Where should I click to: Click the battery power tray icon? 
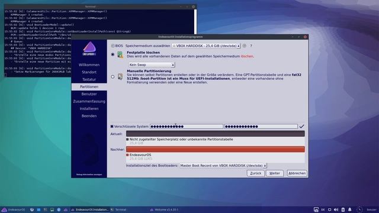pyautogui.click(x=343, y=209)
